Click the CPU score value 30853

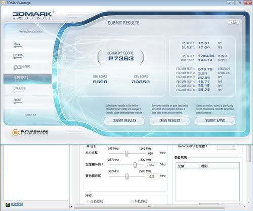141,82
